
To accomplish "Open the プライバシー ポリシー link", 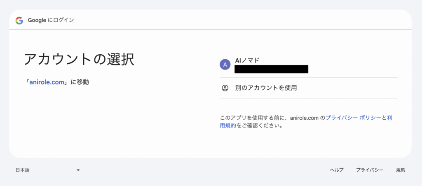I will 353,118.
